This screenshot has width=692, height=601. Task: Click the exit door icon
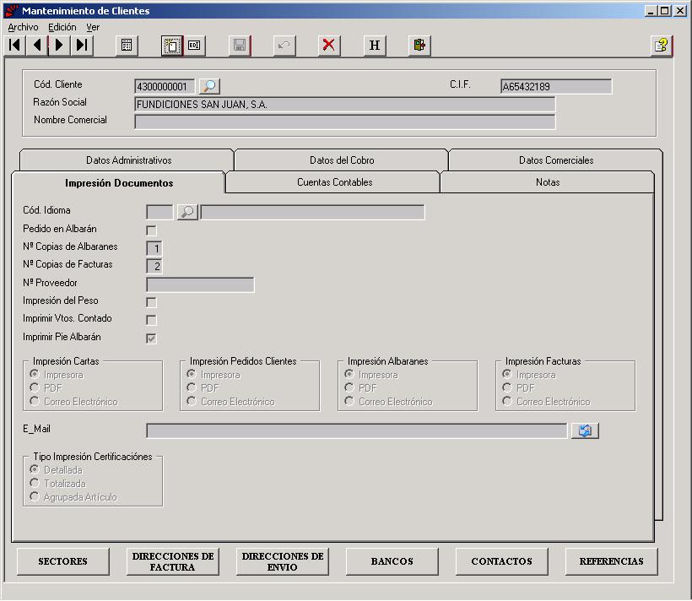coord(419,45)
